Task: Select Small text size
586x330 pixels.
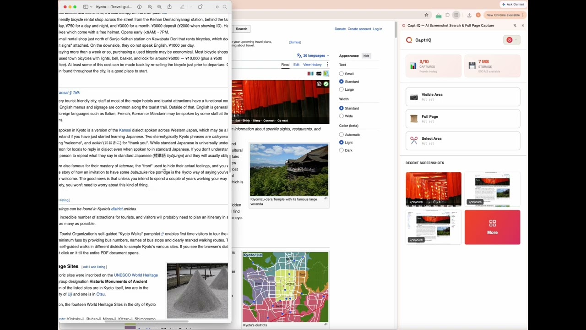Action: pos(342,74)
